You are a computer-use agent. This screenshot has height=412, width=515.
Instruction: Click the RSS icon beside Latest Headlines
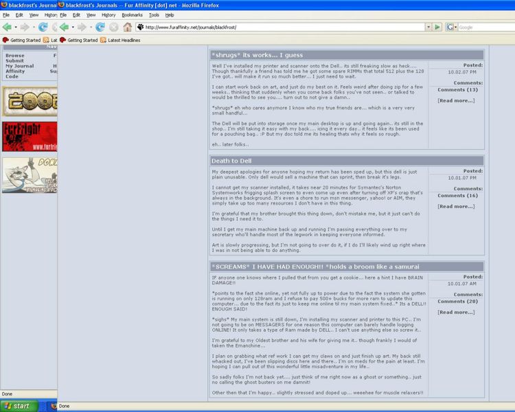tap(104, 40)
